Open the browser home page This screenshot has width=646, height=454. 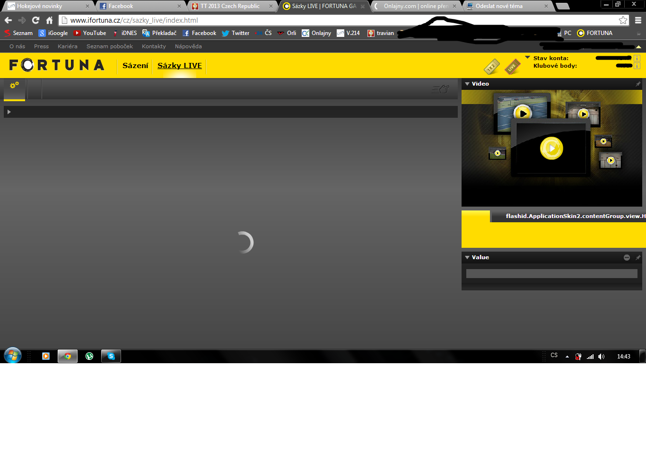click(49, 20)
